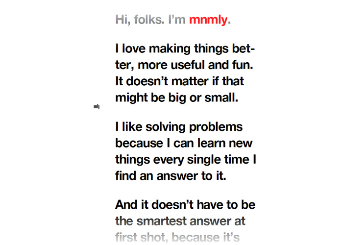Click the line "because I can learn new"
343x245 pixels.
coord(184,143)
